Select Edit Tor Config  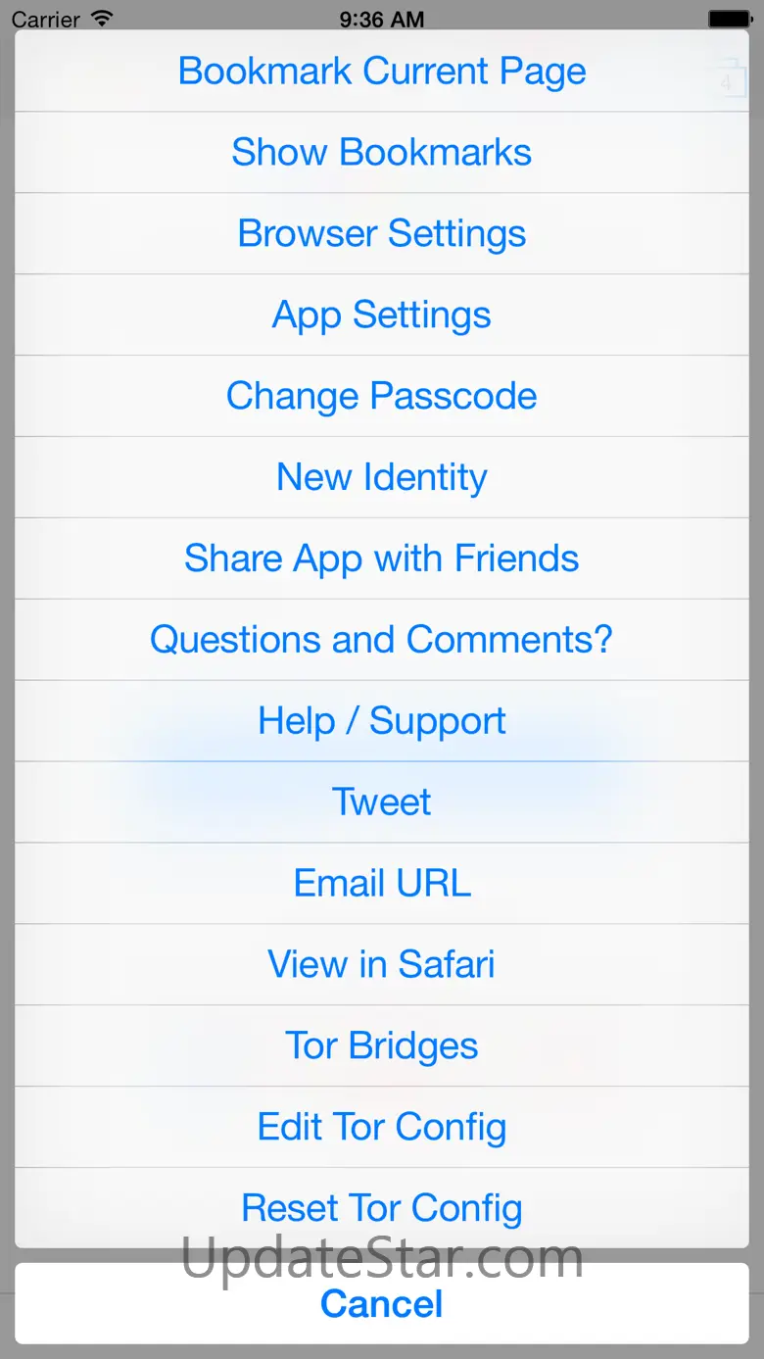[382, 1128]
